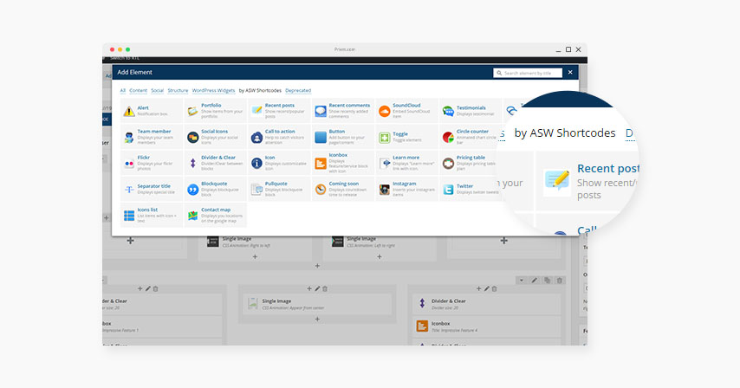
Task: Add the SoundCloud element via its icon
Action: pyautogui.click(x=384, y=111)
